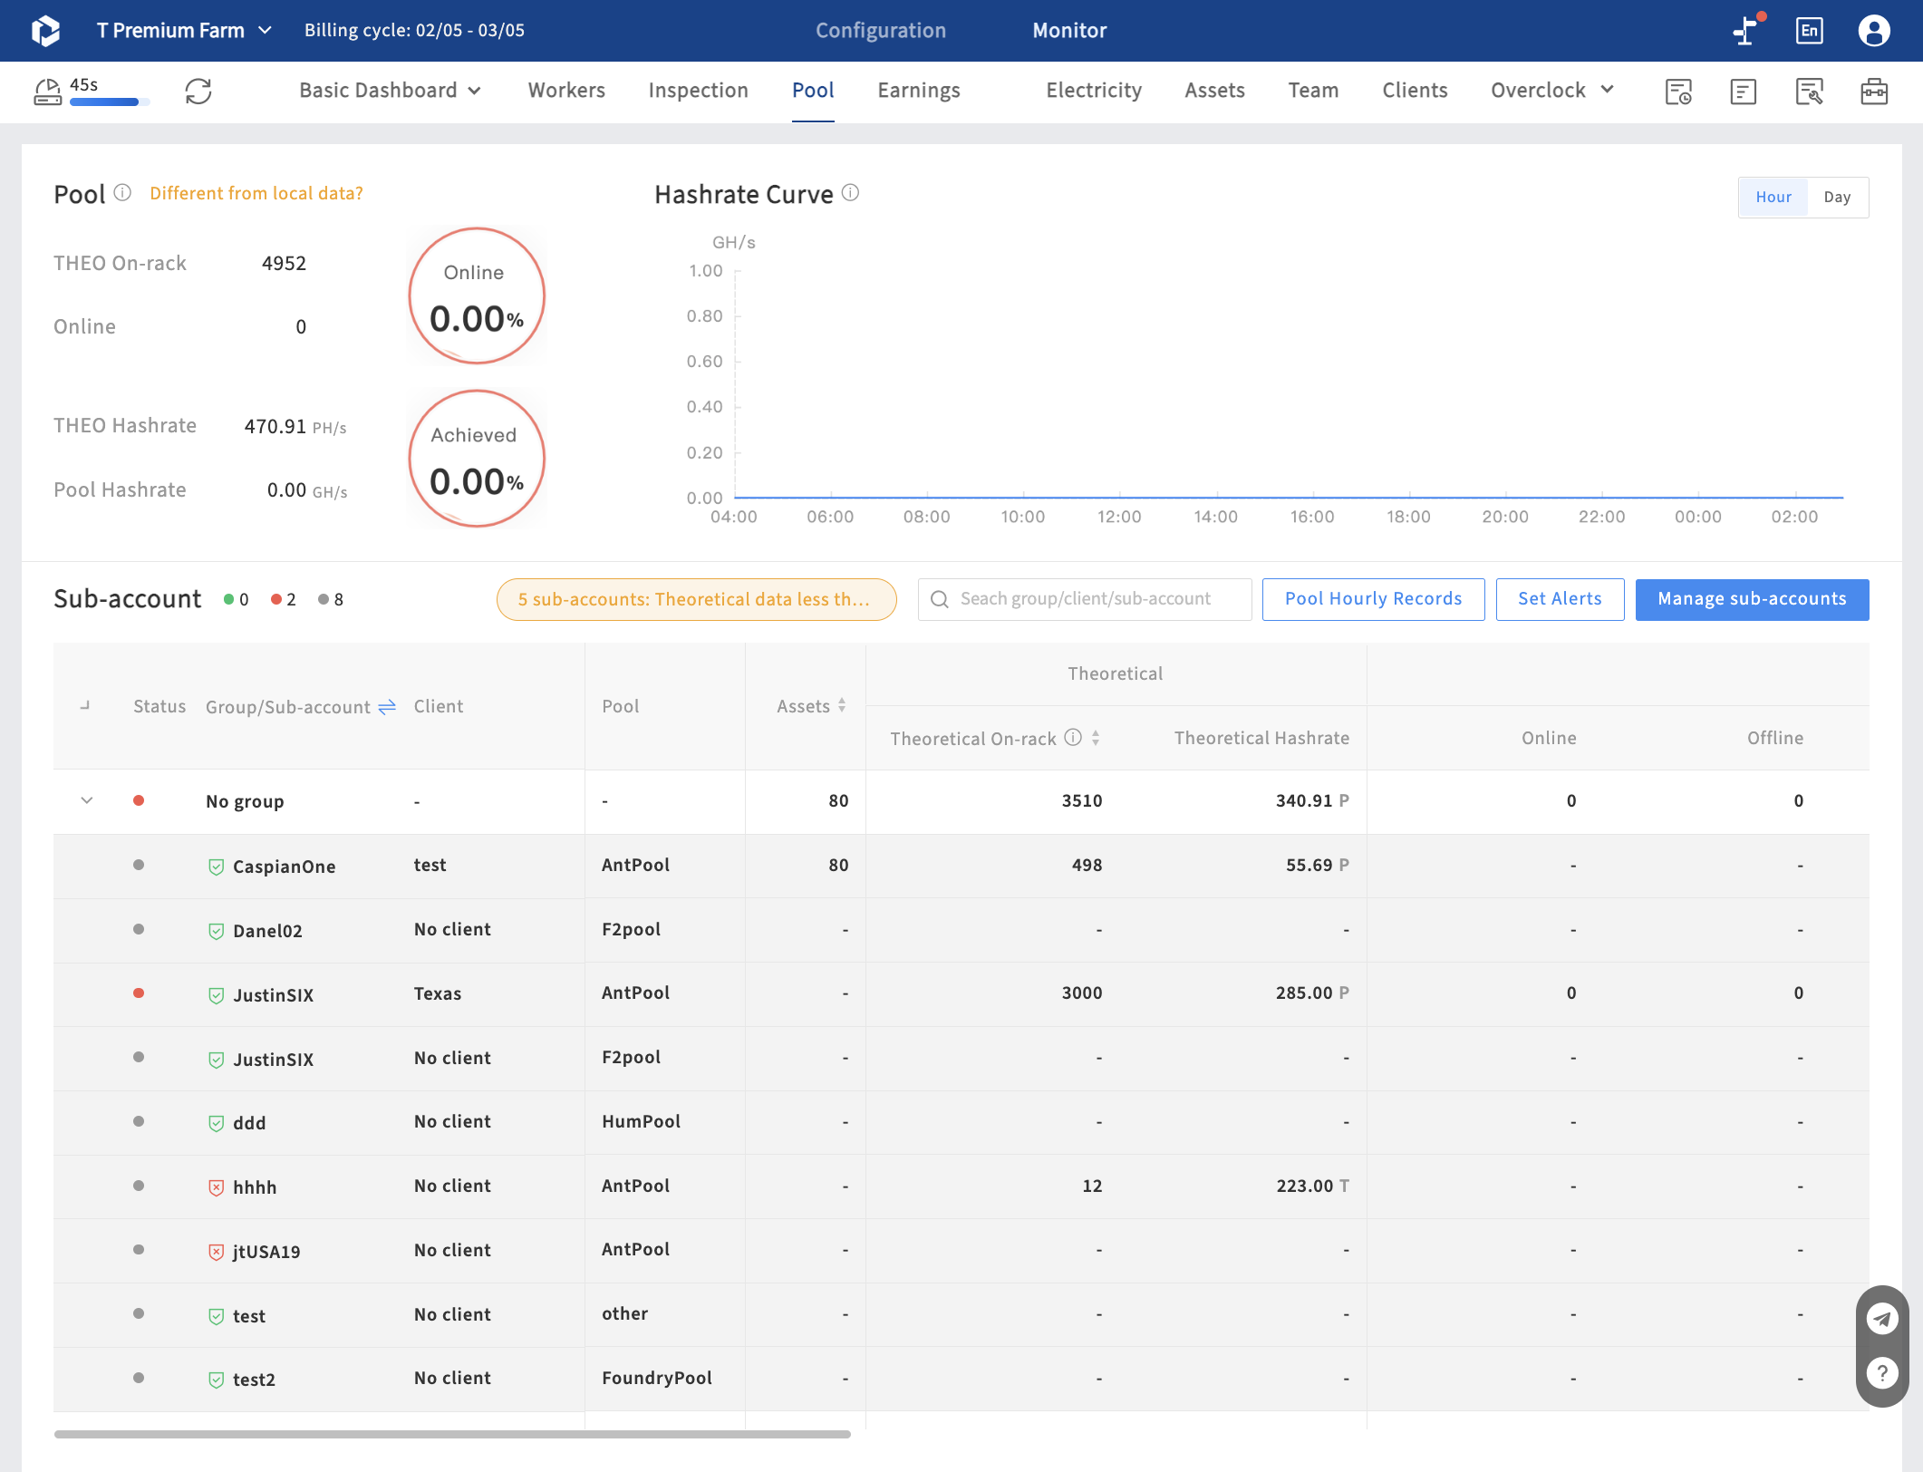Image resolution: width=1923 pixels, height=1472 pixels.
Task: Switch hashrate curve to Day
Action: [x=1837, y=198]
